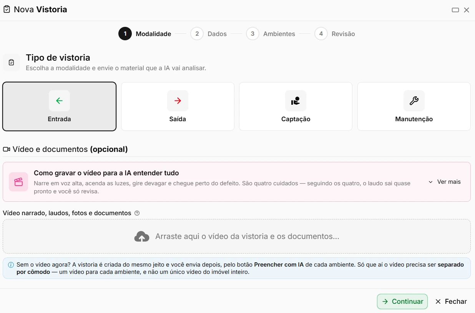Click the 'Como gravar o vídeo para a IA entender tudo' title
This screenshot has height=313, width=475.
pyautogui.click(x=106, y=173)
